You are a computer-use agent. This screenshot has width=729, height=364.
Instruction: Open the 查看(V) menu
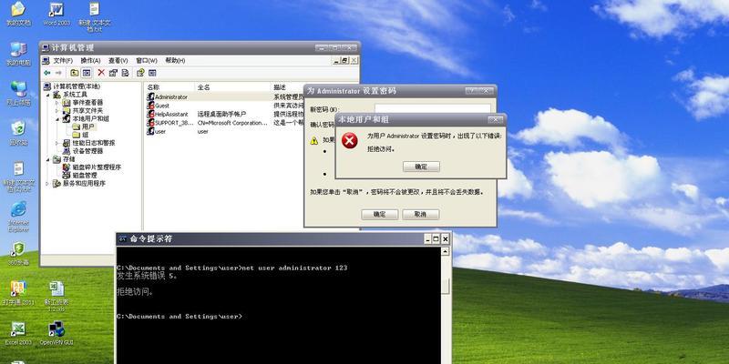click(118, 60)
